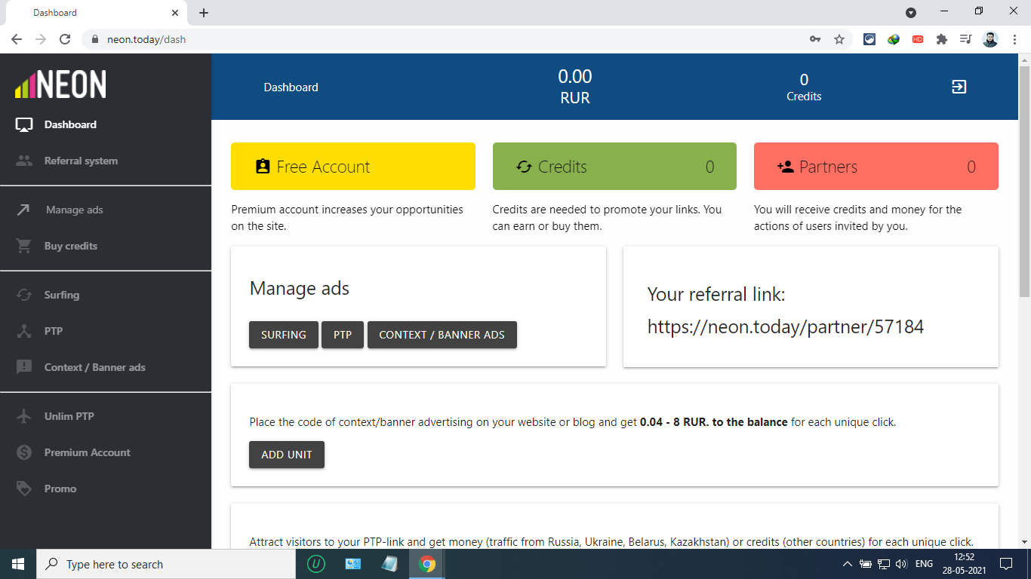Click the Referral system people icon

click(x=24, y=161)
